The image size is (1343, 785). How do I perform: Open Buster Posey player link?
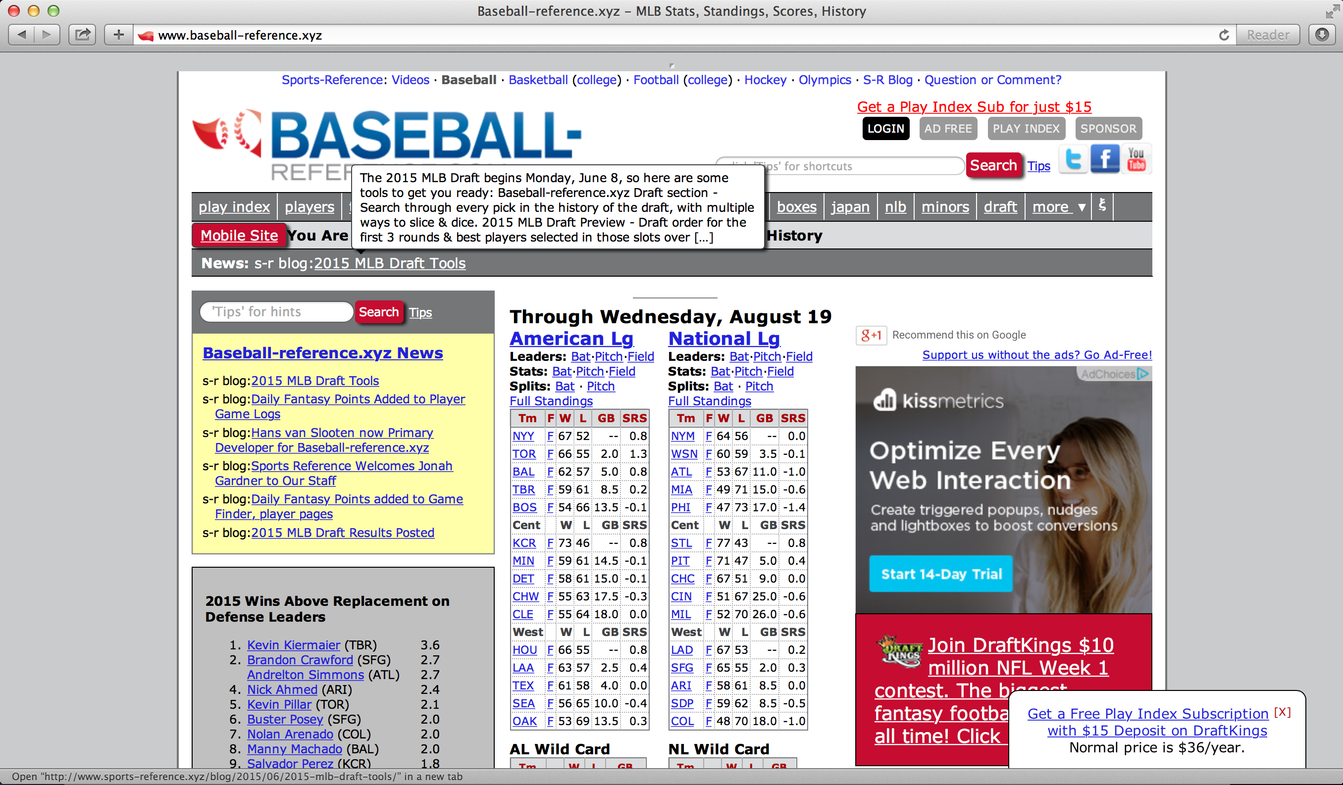click(x=285, y=720)
